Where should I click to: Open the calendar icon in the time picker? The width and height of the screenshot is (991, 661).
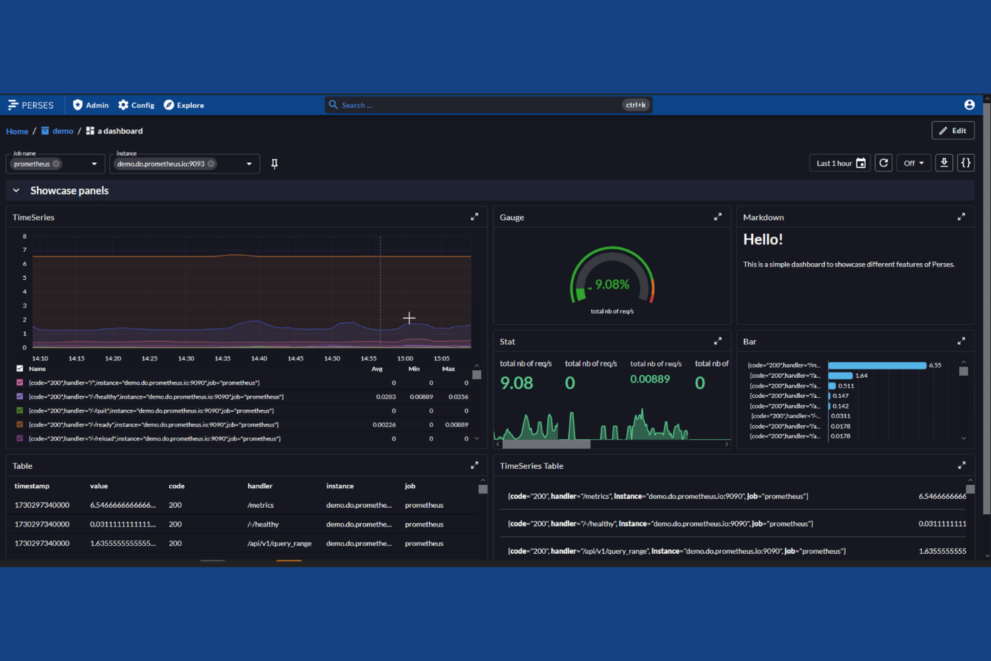[861, 163]
